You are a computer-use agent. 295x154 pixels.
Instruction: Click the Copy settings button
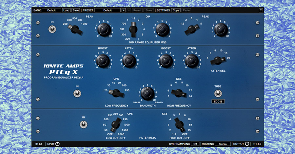176,10
